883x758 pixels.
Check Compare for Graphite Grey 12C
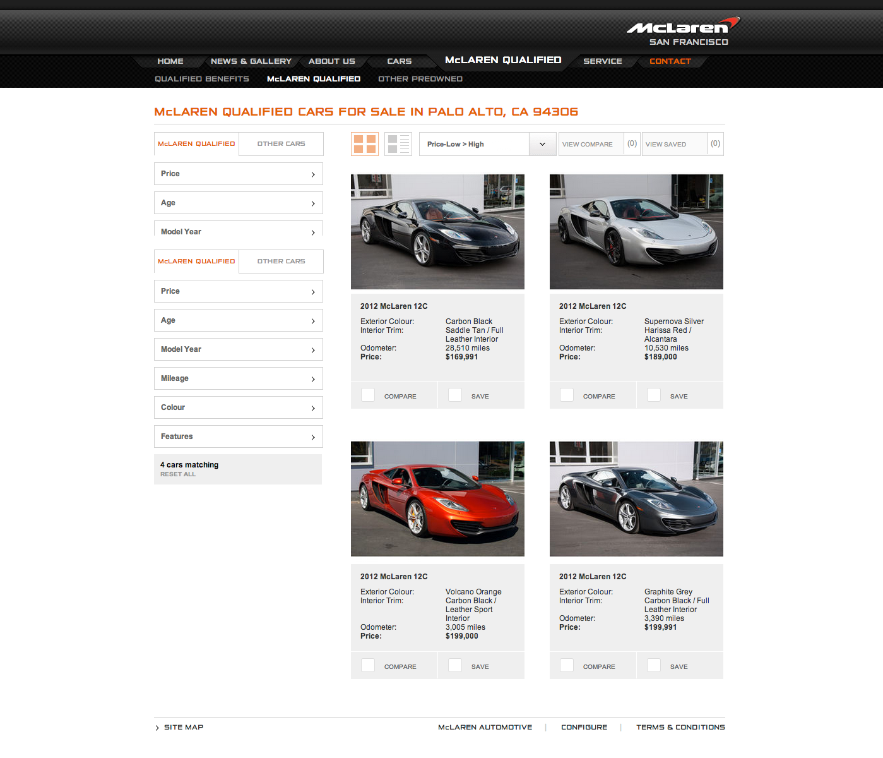coord(567,665)
